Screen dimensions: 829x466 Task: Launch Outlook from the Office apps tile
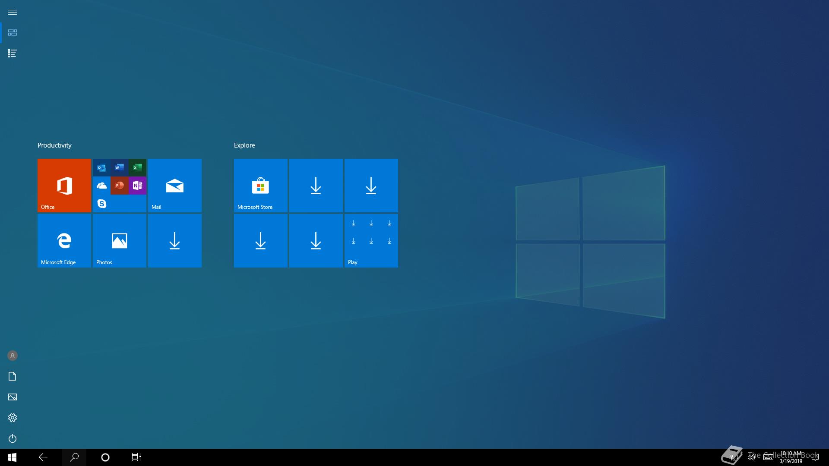101,167
